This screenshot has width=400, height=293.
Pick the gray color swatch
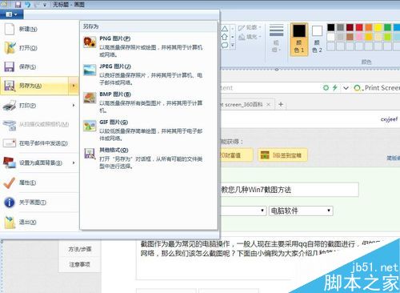click(340, 27)
